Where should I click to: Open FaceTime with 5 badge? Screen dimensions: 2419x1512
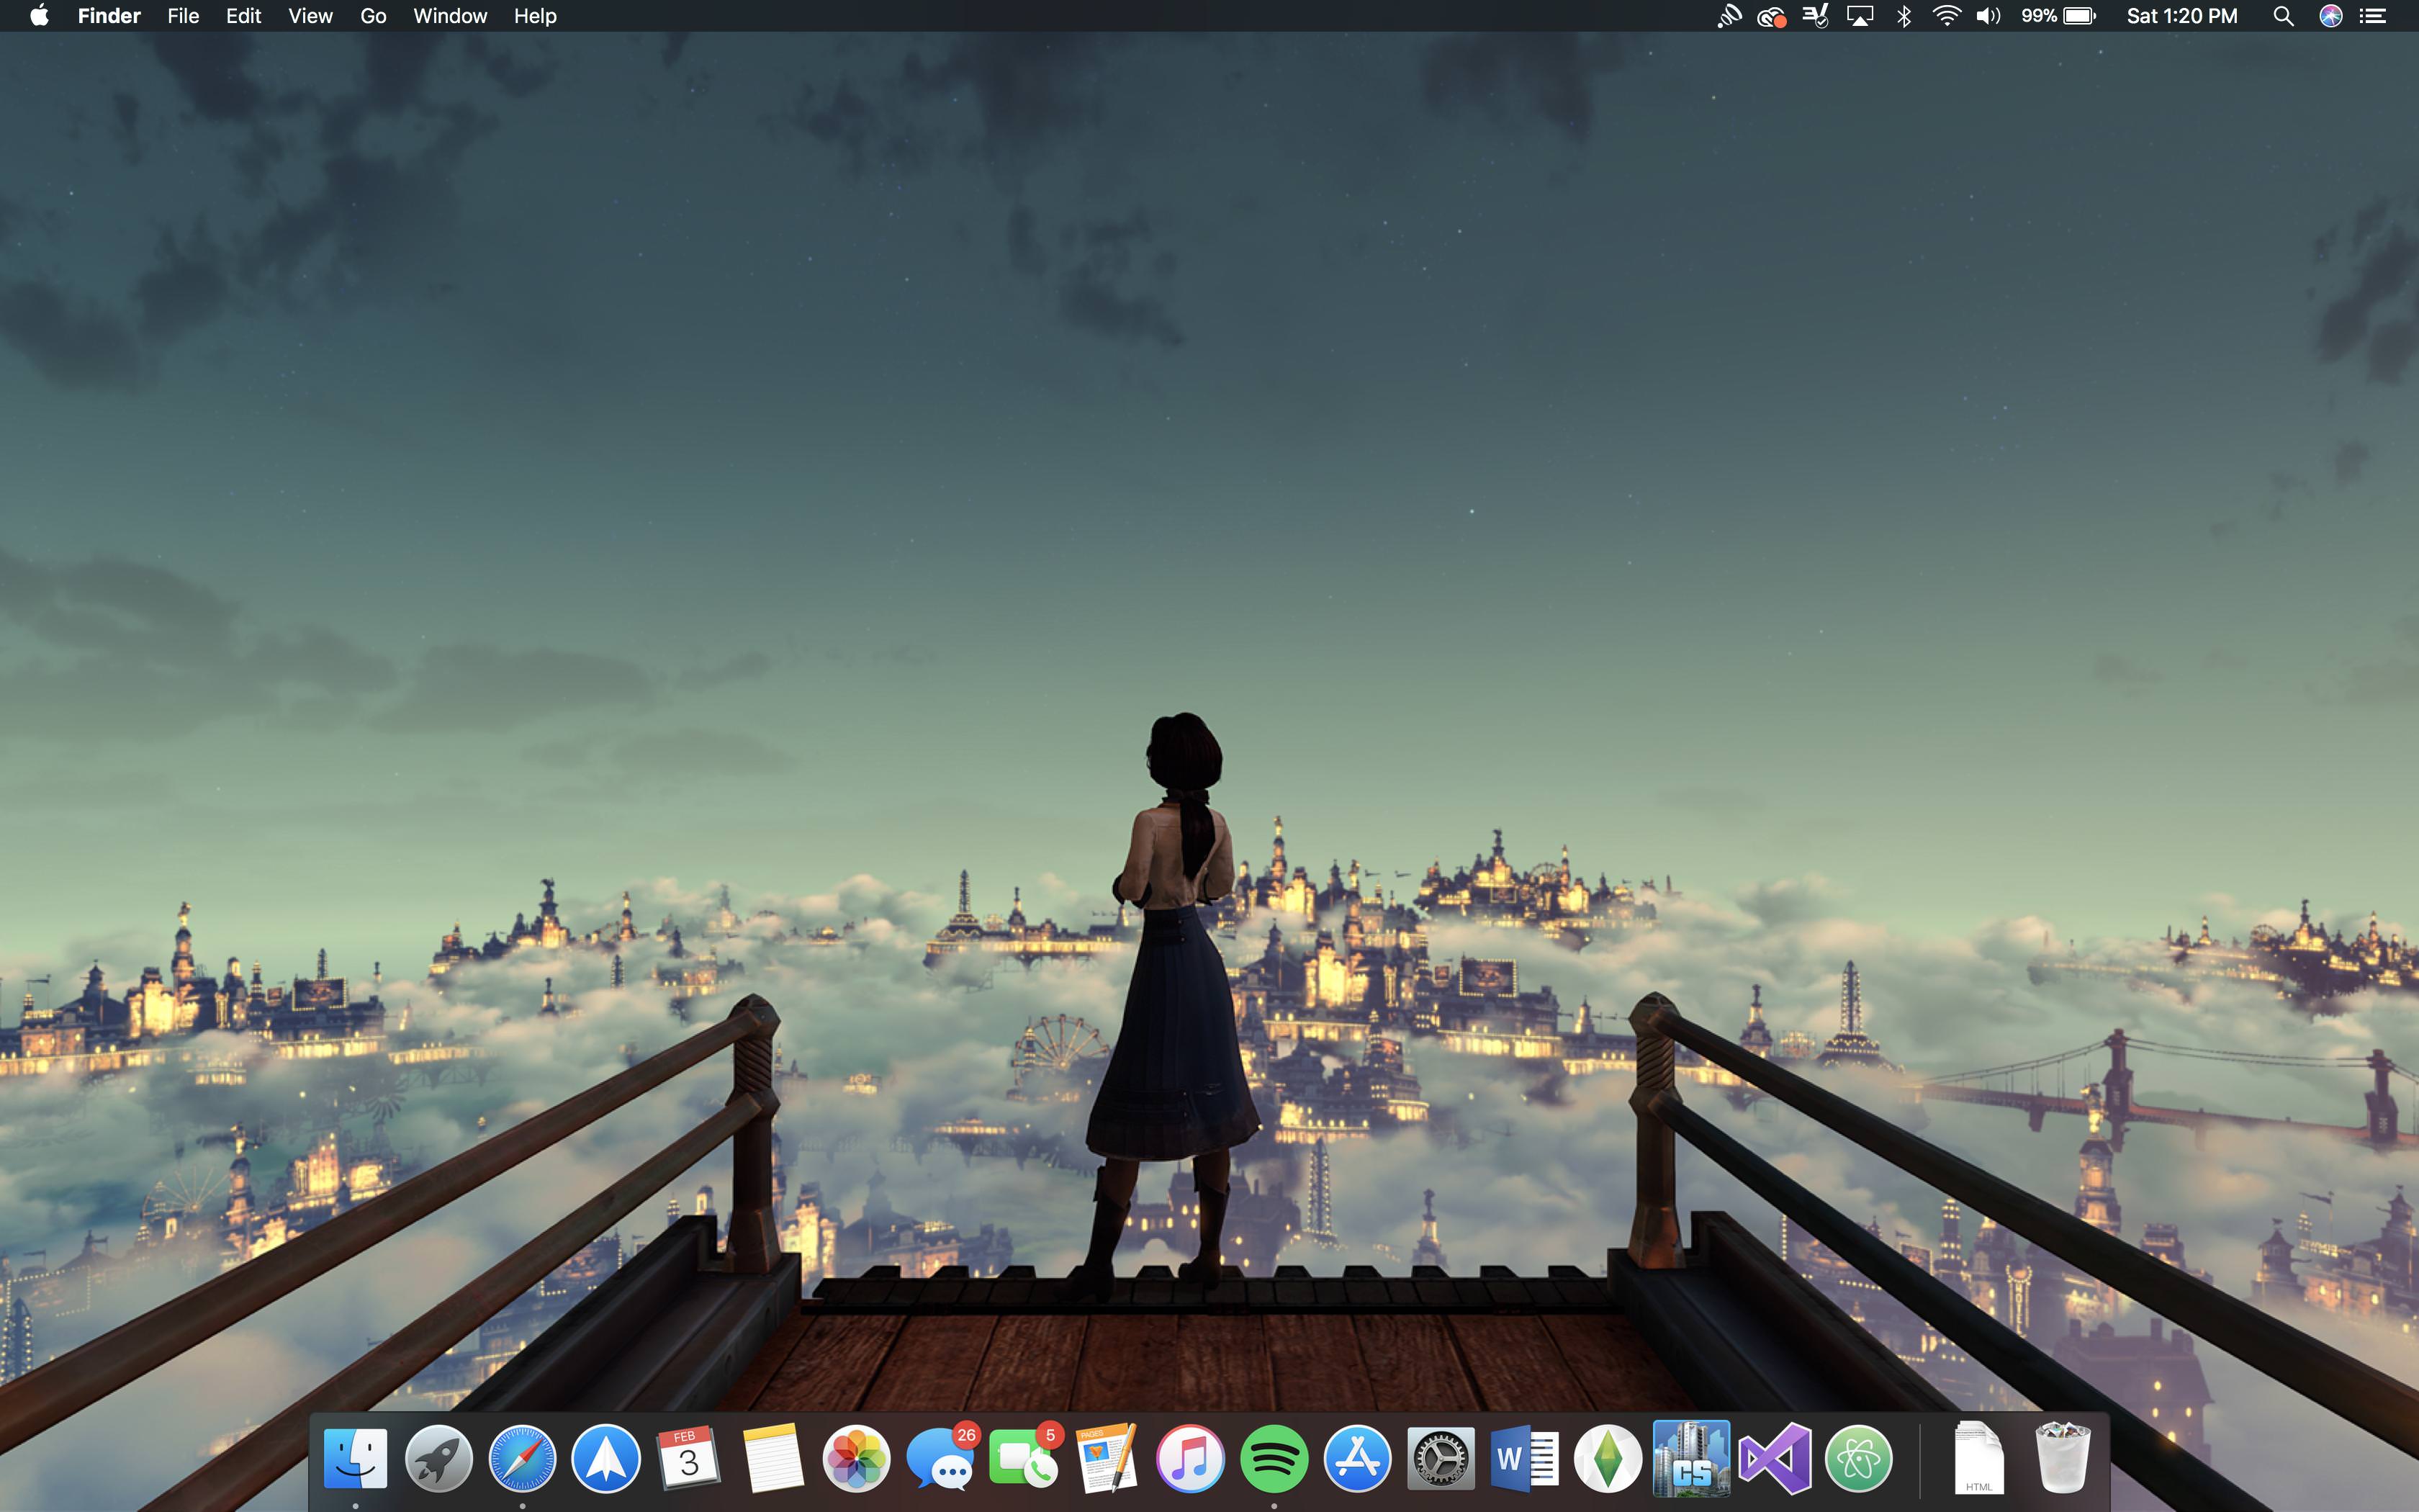(x=1022, y=1459)
